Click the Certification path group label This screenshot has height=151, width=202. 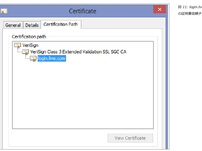click(x=29, y=37)
